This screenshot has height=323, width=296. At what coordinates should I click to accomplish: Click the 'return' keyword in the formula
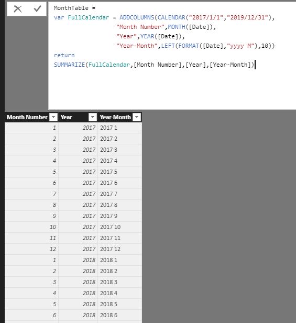click(64, 55)
